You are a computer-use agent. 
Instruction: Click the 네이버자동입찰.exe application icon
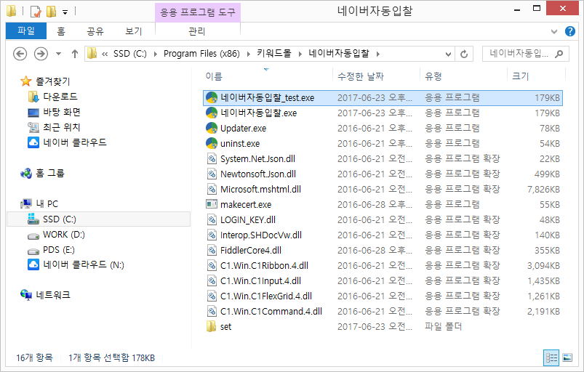pos(212,113)
